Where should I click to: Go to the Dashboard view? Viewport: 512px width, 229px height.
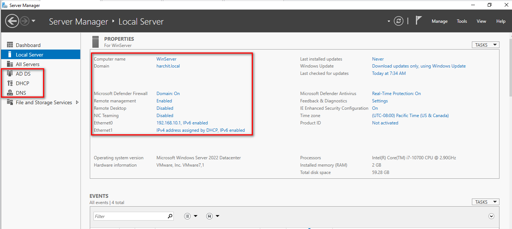click(28, 45)
